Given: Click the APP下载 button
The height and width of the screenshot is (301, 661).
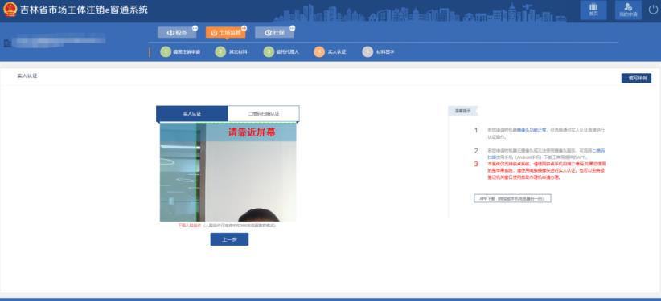Looking at the screenshot, I should click(512, 198).
